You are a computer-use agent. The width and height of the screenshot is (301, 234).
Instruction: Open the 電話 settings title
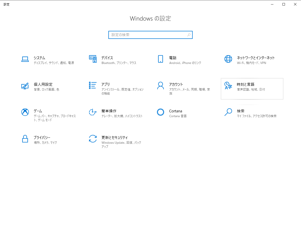point(173,58)
